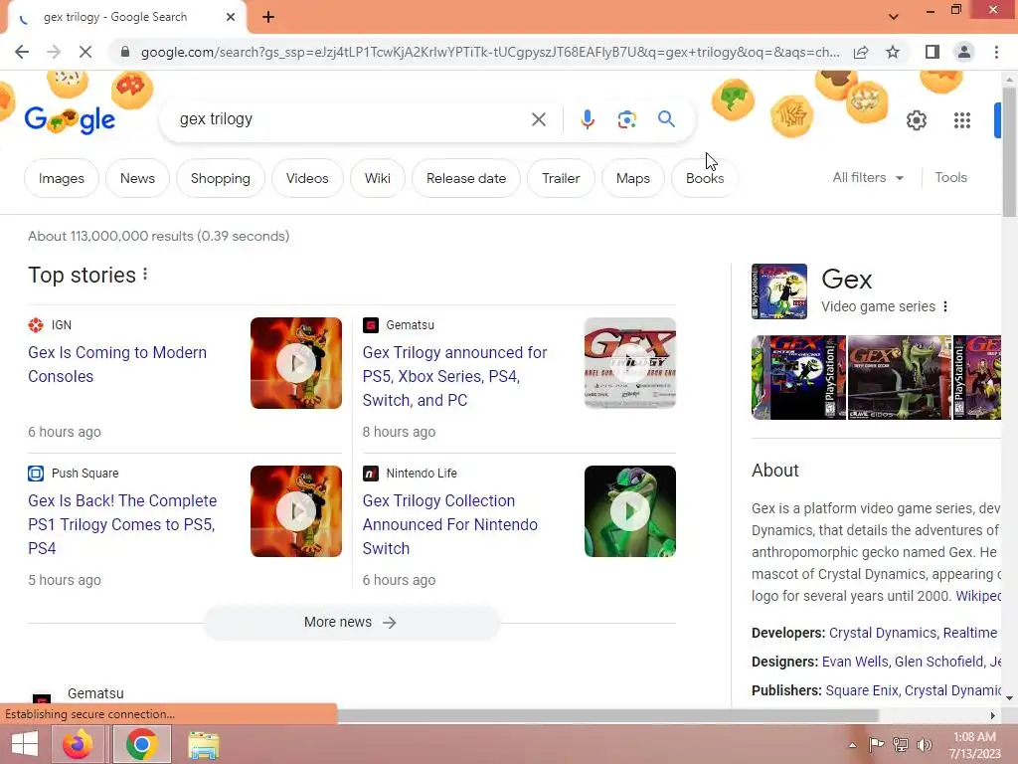Select the Wiki filter chip
The width and height of the screenshot is (1018, 764).
pyautogui.click(x=377, y=178)
